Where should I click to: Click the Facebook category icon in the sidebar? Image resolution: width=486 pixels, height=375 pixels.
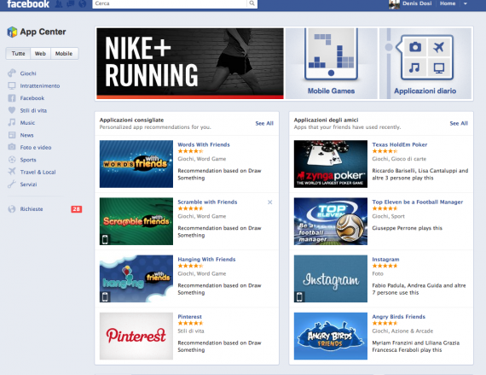click(x=12, y=98)
